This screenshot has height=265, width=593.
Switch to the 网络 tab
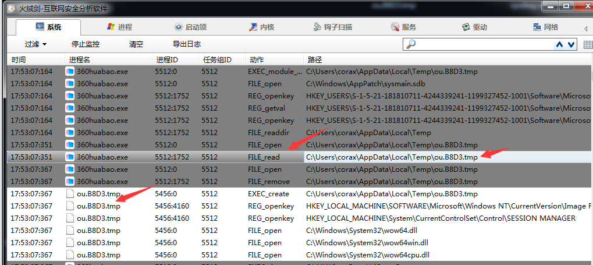pyautogui.click(x=545, y=27)
